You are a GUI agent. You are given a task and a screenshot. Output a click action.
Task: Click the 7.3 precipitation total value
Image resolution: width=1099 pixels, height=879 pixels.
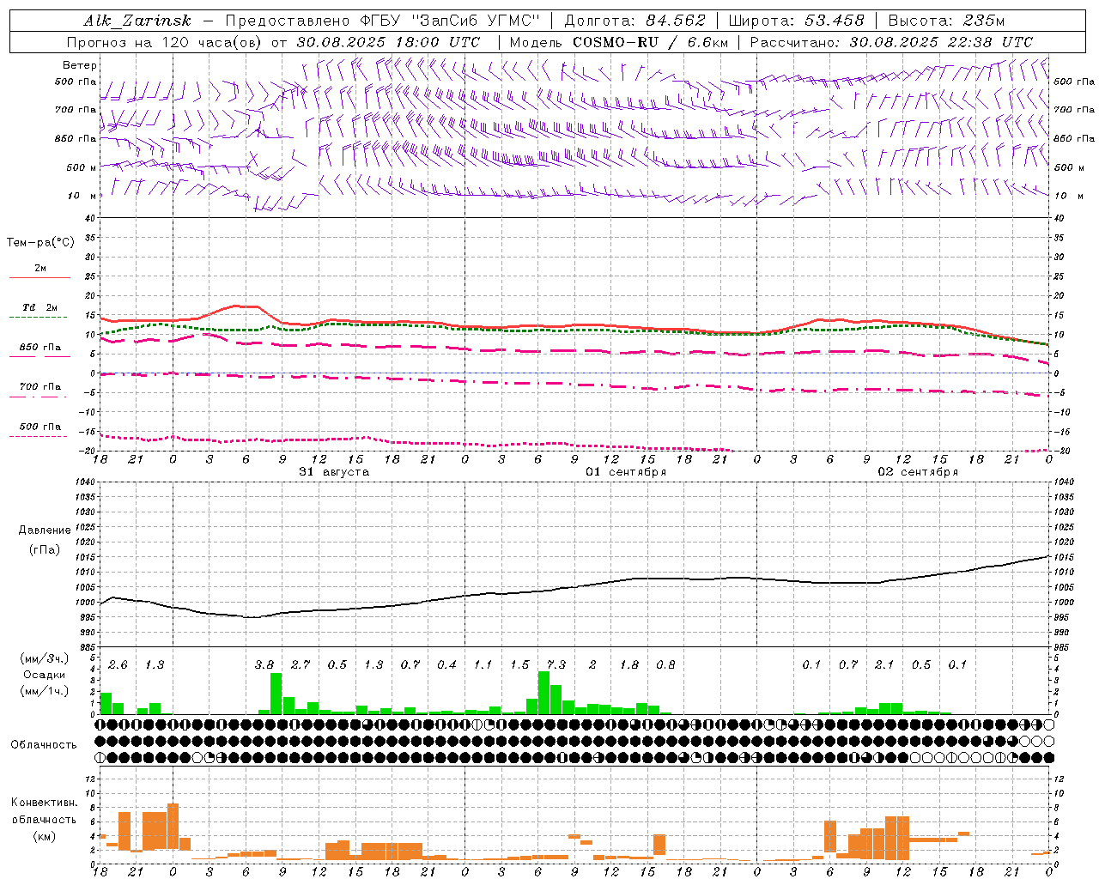click(x=556, y=664)
